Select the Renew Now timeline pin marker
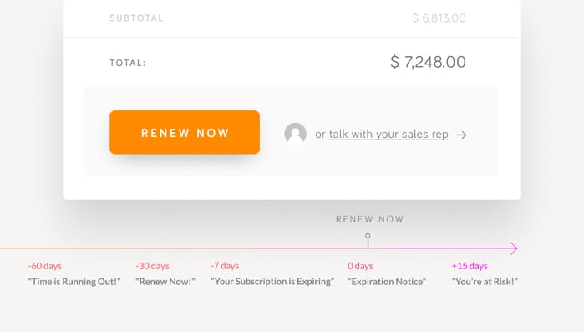 click(x=368, y=240)
